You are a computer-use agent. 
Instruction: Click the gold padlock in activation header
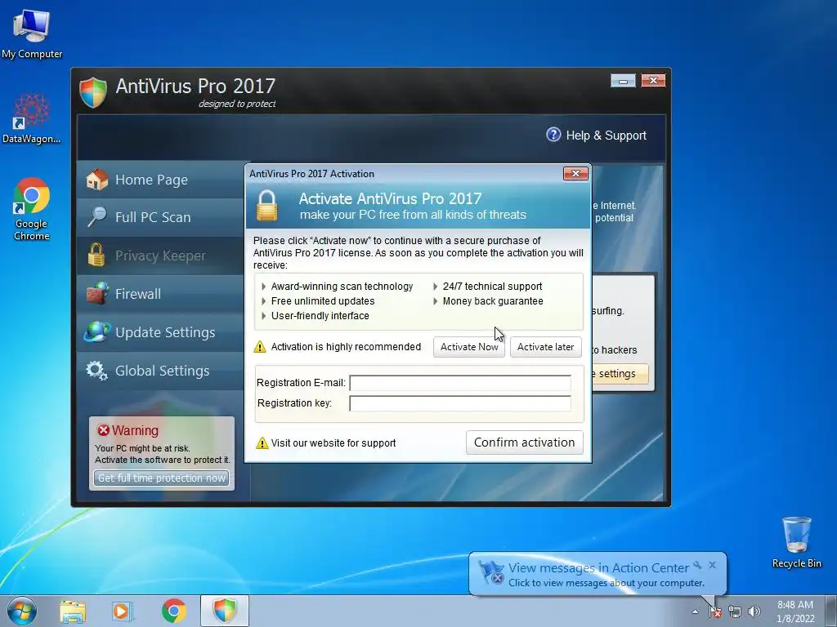click(x=267, y=206)
